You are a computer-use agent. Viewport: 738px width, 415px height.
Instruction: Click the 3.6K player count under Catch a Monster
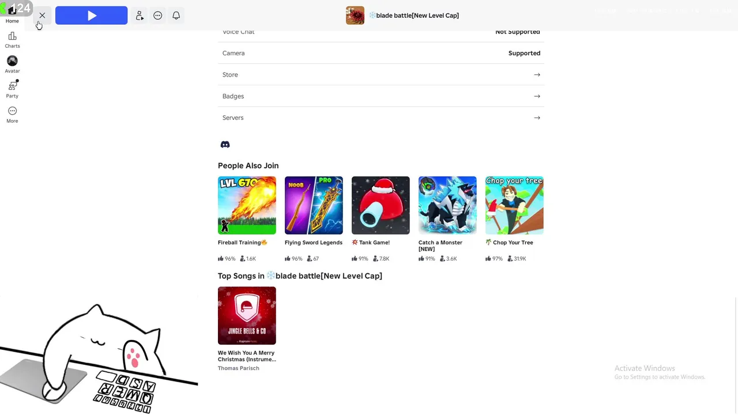tap(449, 259)
